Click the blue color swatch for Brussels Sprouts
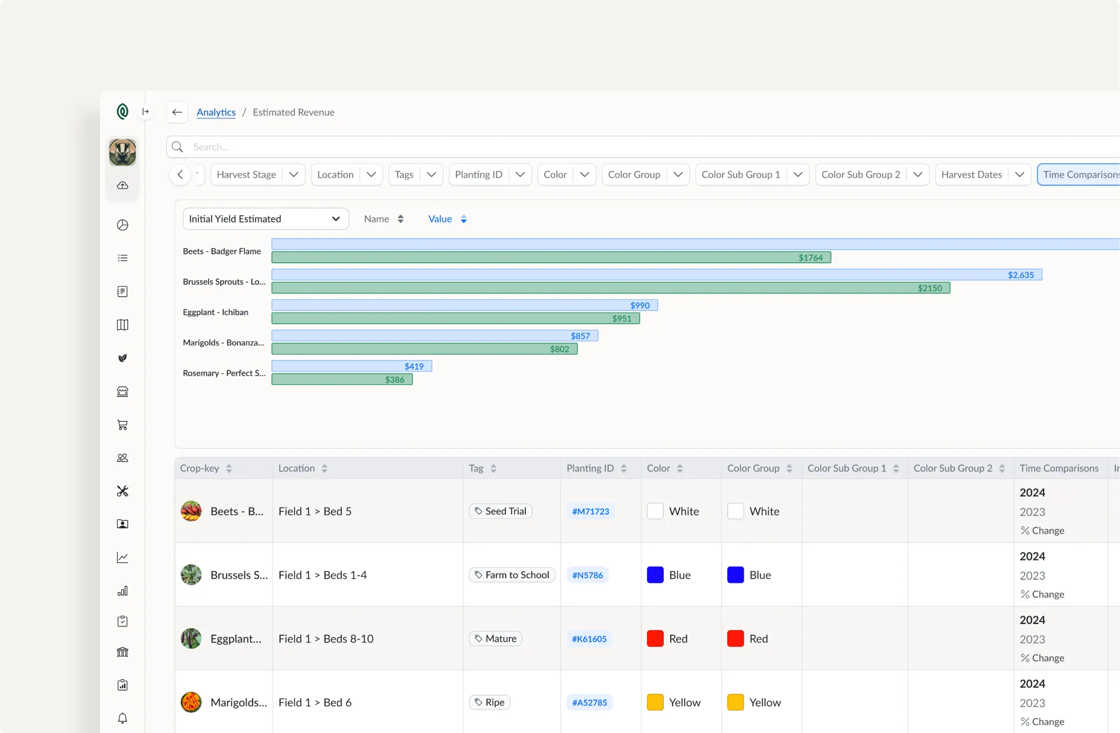 point(655,575)
